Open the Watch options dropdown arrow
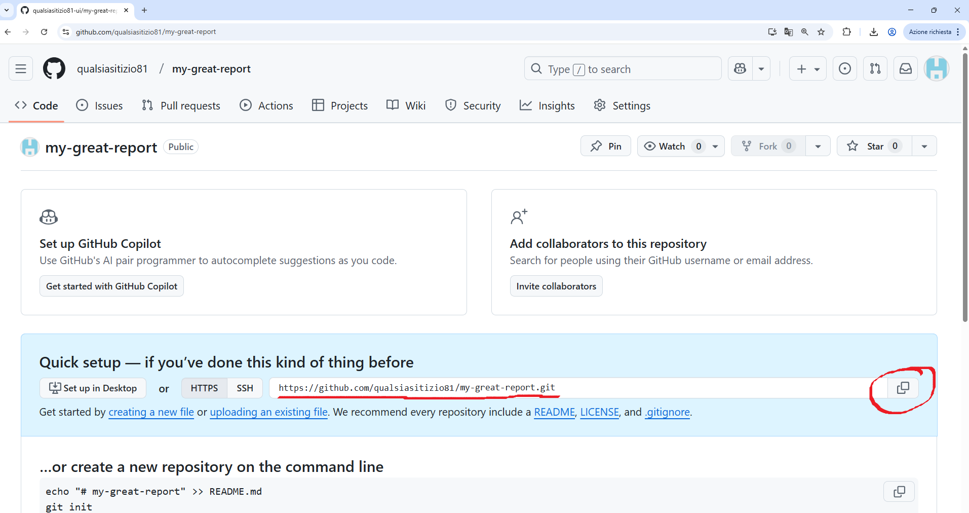This screenshot has width=969, height=513. (714, 146)
